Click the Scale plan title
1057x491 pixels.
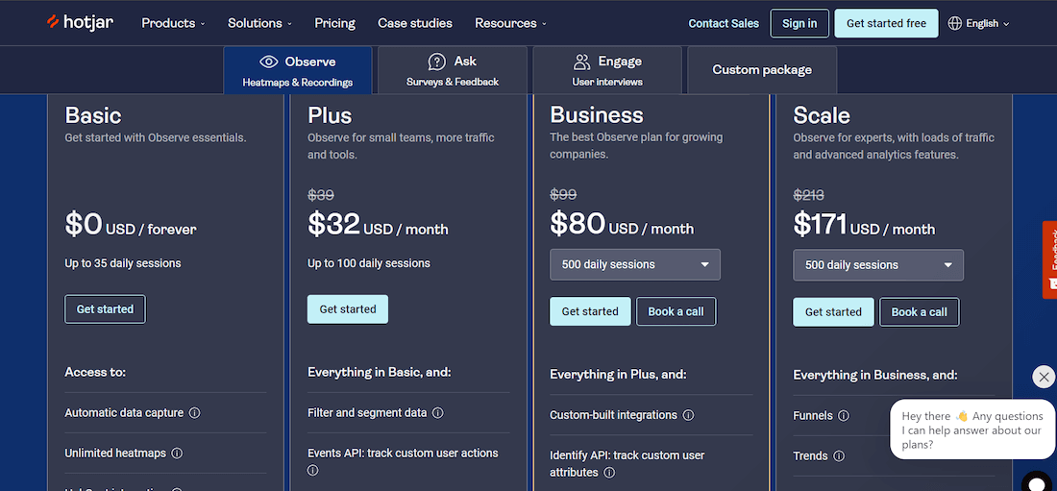tap(822, 115)
